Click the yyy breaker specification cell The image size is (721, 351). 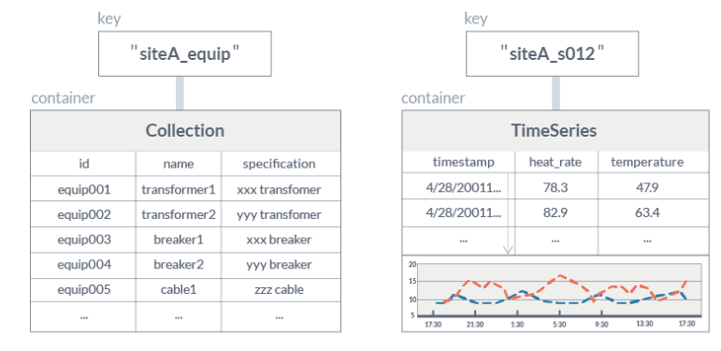(x=281, y=265)
